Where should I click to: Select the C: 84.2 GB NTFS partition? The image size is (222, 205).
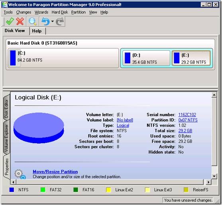[63, 58]
